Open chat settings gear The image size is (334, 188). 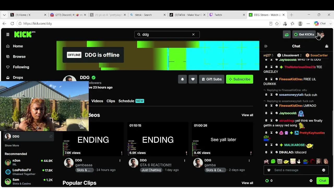pyautogui.click(x=311, y=181)
